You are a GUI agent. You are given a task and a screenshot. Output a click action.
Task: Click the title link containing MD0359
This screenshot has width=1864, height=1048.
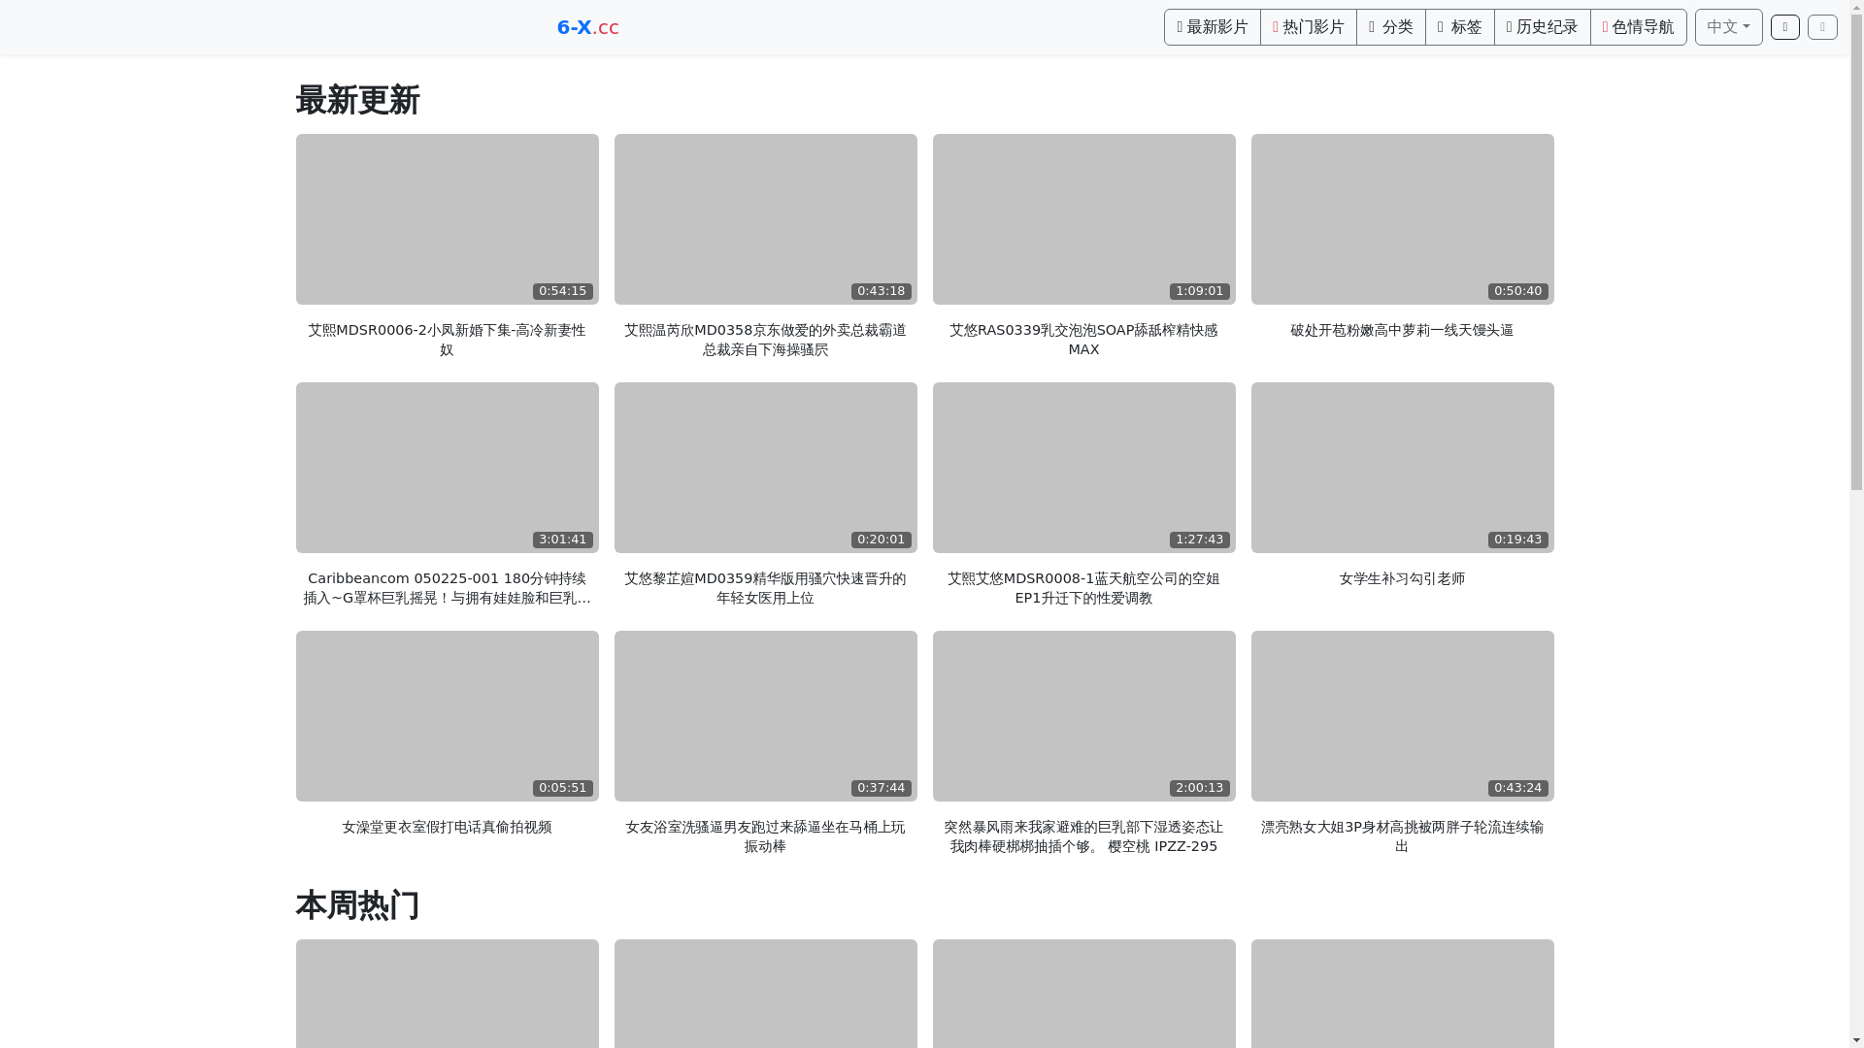765,588
